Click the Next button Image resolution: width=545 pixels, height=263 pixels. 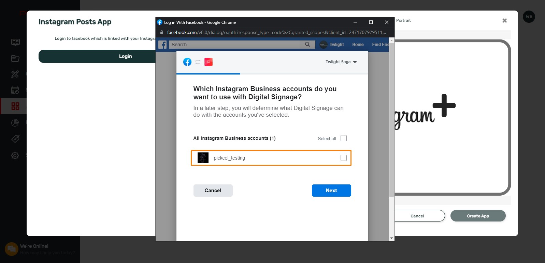click(x=331, y=191)
